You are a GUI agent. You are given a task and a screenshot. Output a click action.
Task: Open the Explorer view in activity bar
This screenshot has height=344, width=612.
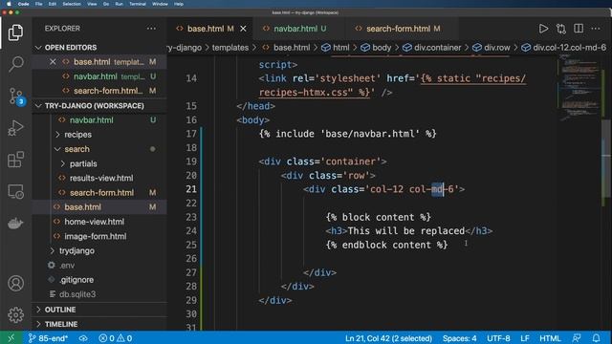coord(15,32)
